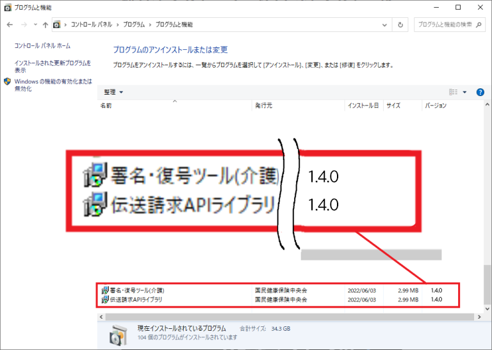This screenshot has height=350, width=492.
Task: Click vertical scrollbar up arrow
Action: [488, 105]
